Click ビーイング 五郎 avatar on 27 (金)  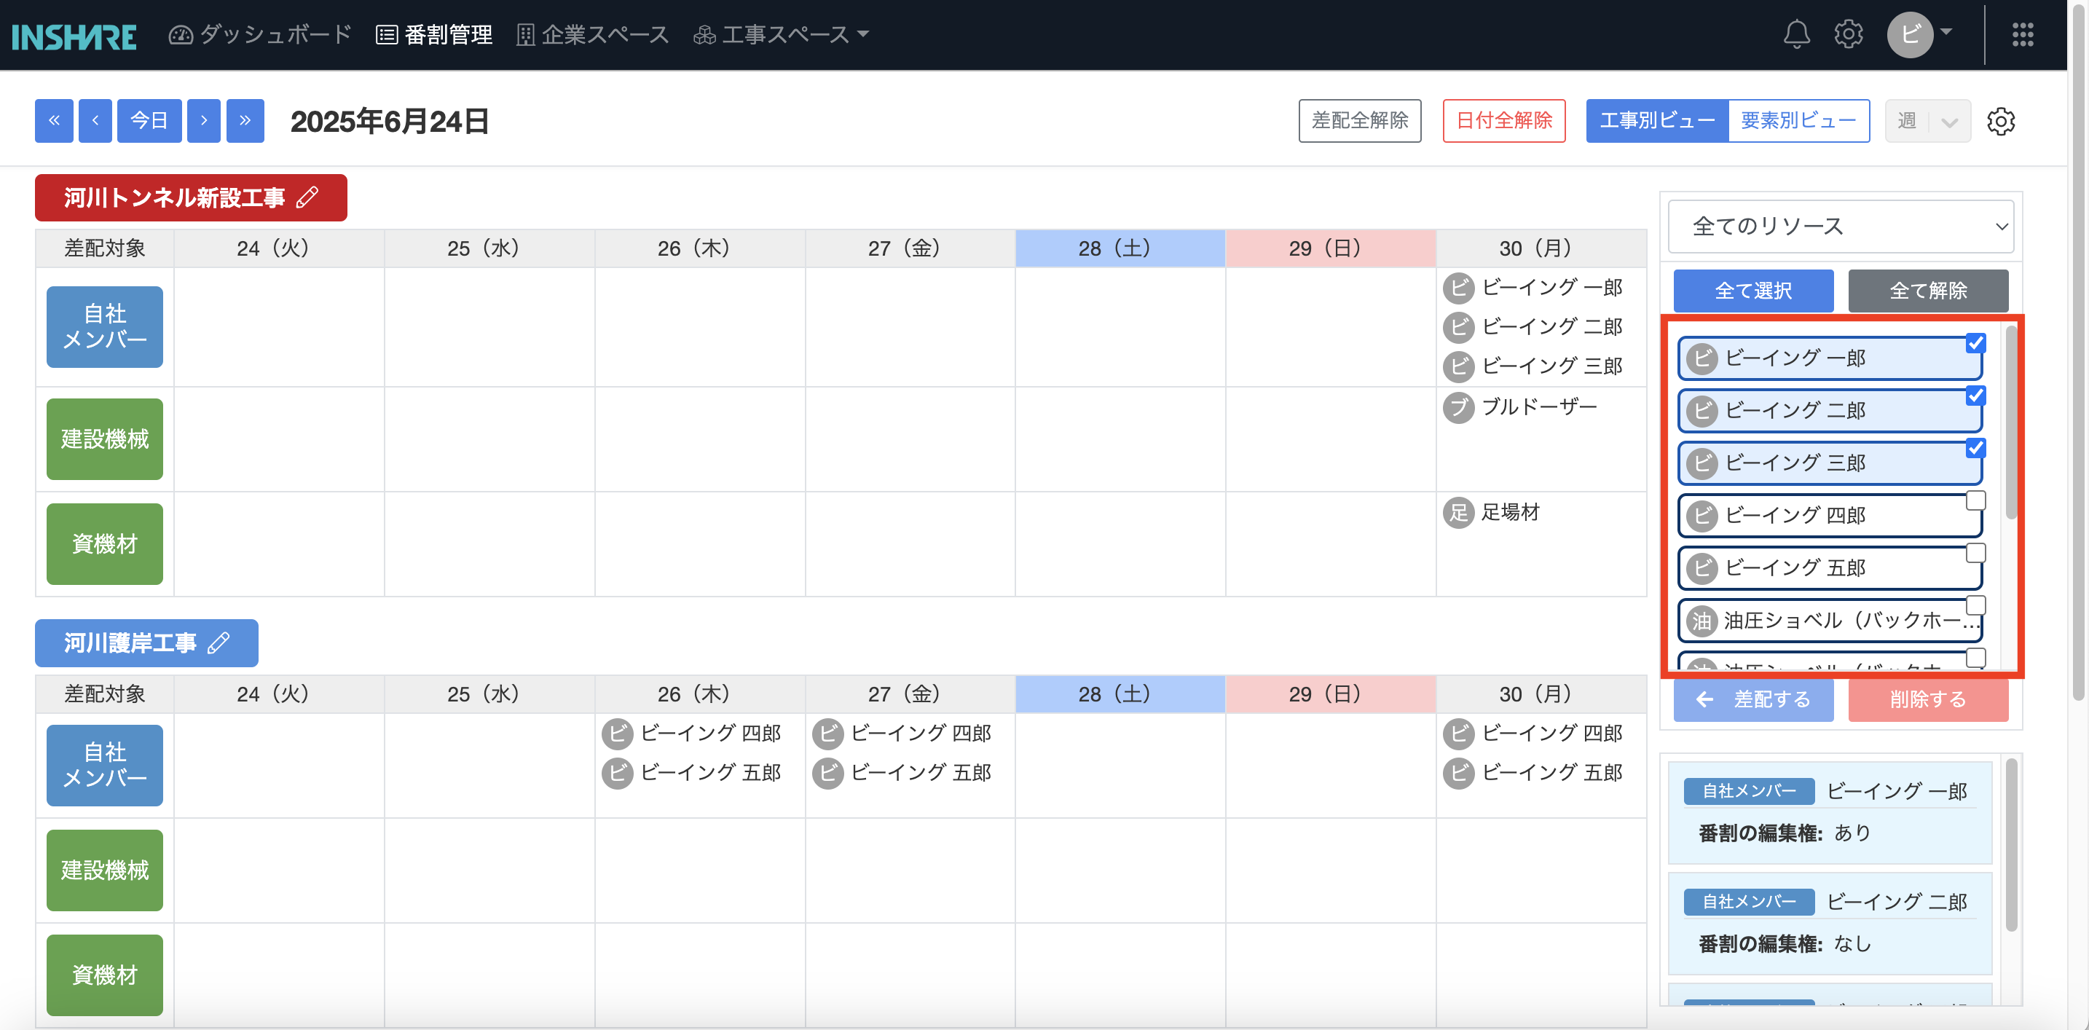tap(827, 773)
